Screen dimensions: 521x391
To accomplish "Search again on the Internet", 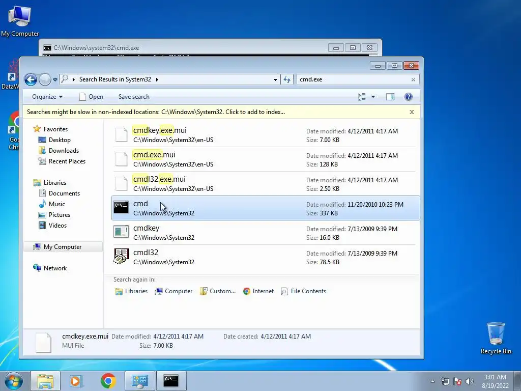I will (x=258, y=291).
